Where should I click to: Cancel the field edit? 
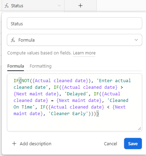[x=110, y=144]
